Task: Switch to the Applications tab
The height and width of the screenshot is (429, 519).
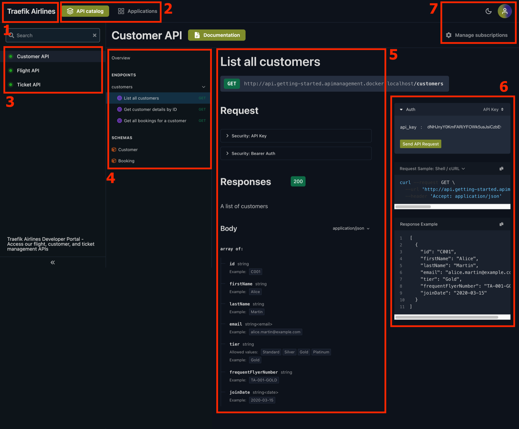Action: click(138, 11)
